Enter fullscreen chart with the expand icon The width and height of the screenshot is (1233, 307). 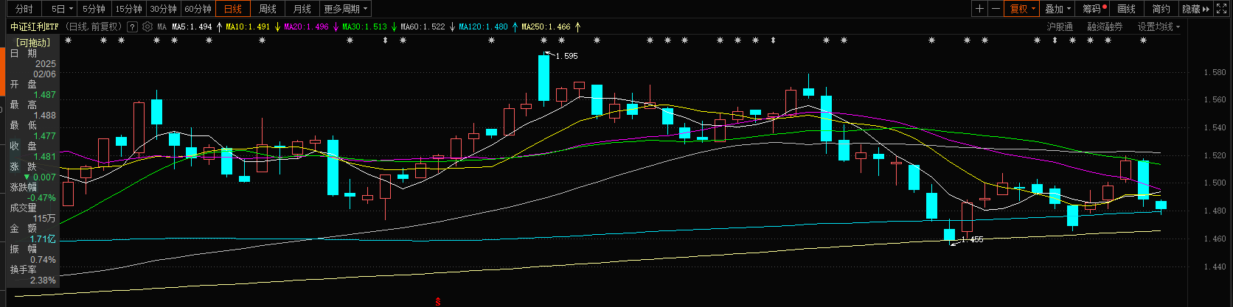point(1221,9)
